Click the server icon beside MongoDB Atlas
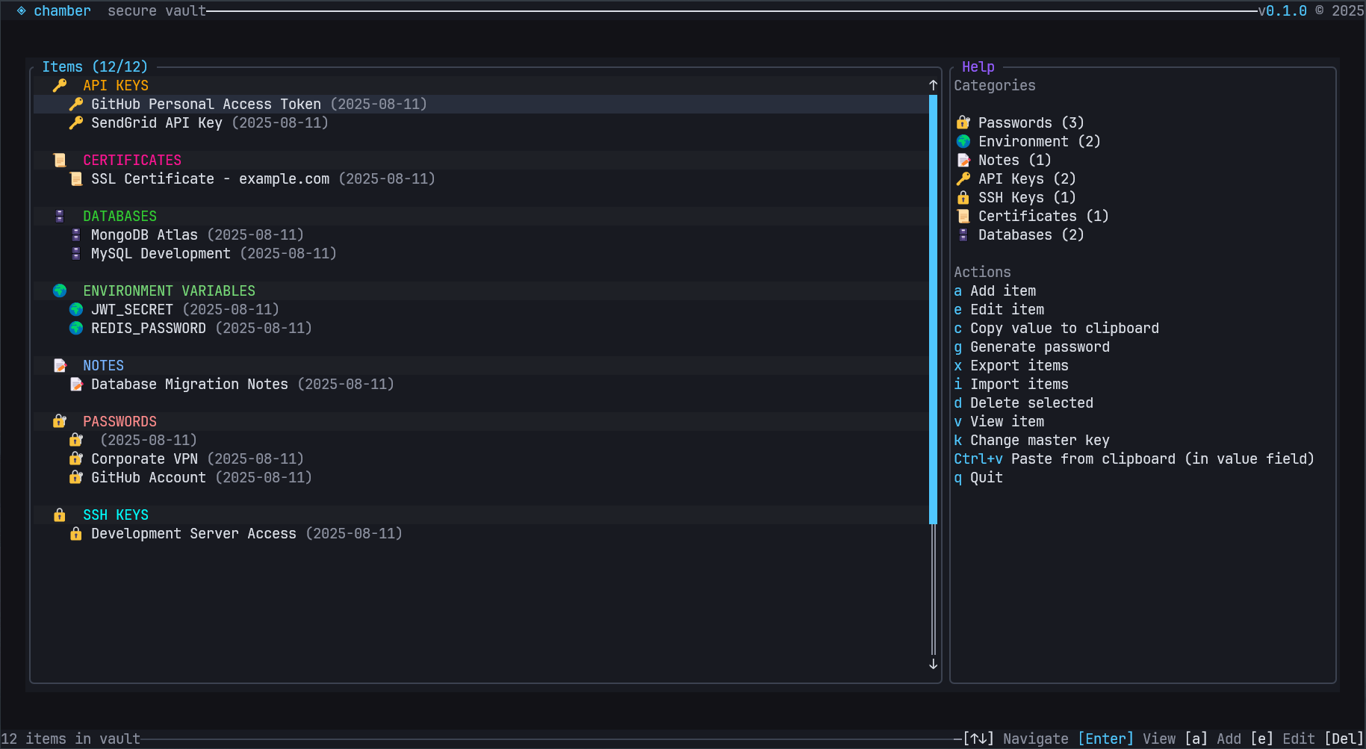 (x=75, y=235)
